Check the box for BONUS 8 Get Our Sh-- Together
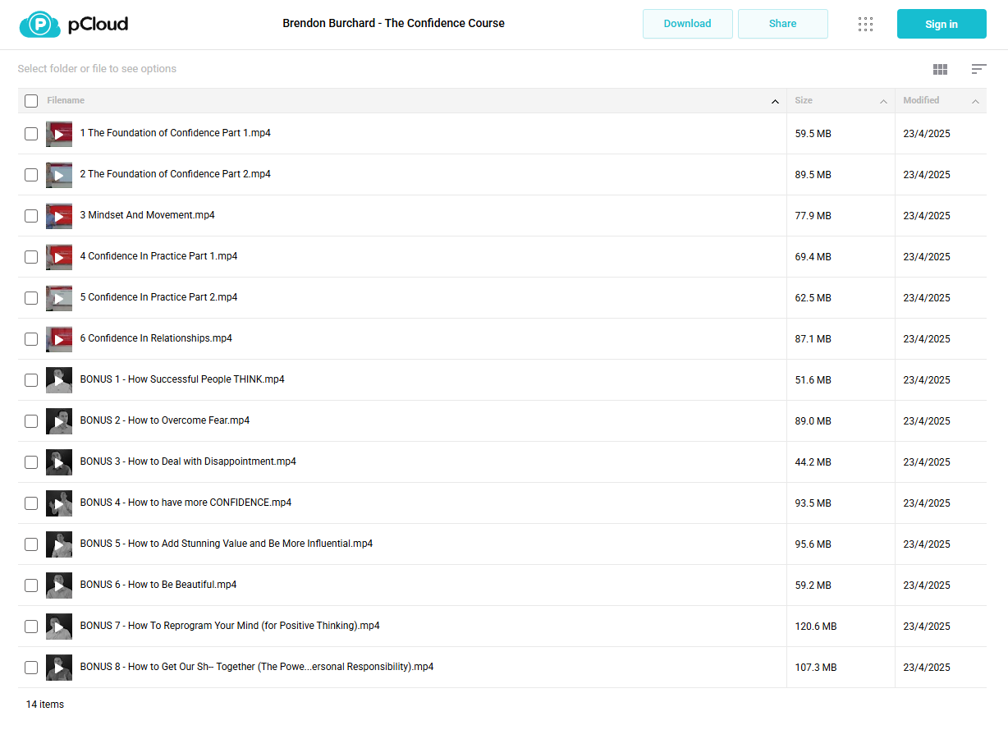 point(31,668)
